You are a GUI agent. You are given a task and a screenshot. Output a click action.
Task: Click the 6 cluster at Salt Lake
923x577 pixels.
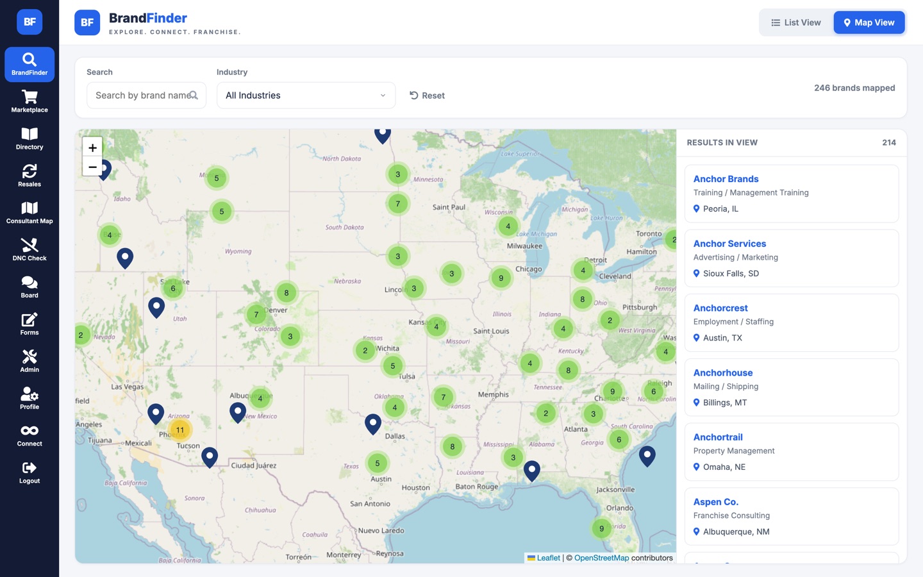tap(173, 288)
